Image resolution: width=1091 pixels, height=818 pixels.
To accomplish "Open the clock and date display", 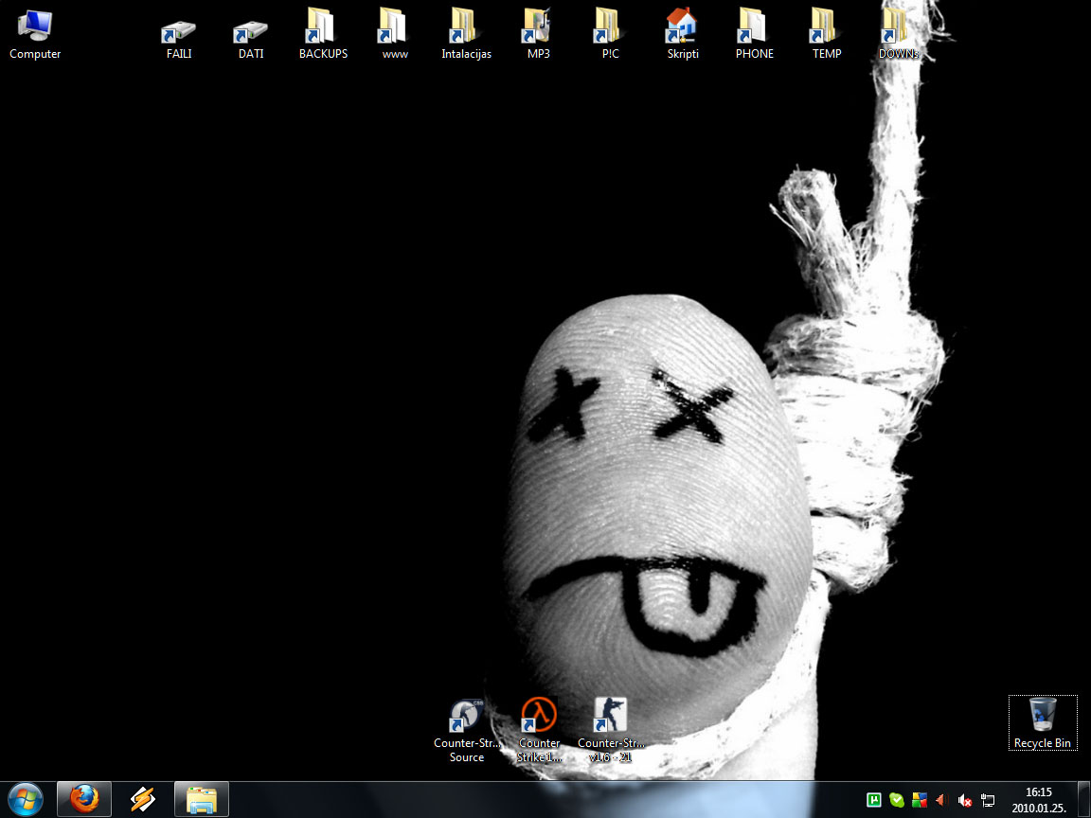I will pyautogui.click(x=1038, y=800).
